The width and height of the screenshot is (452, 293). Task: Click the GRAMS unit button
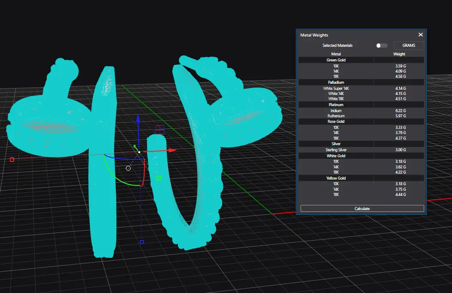coord(408,46)
